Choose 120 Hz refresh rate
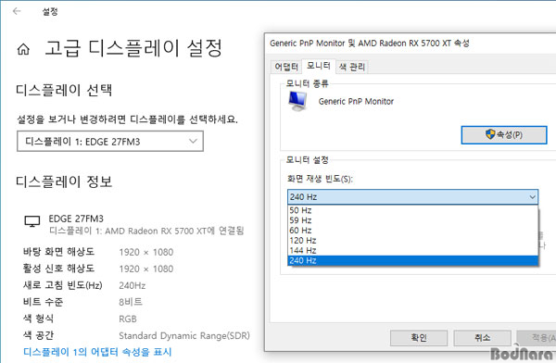Image resolution: width=556 pixels, height=363 pixels. pyautogui.click(x=412, y=241)
